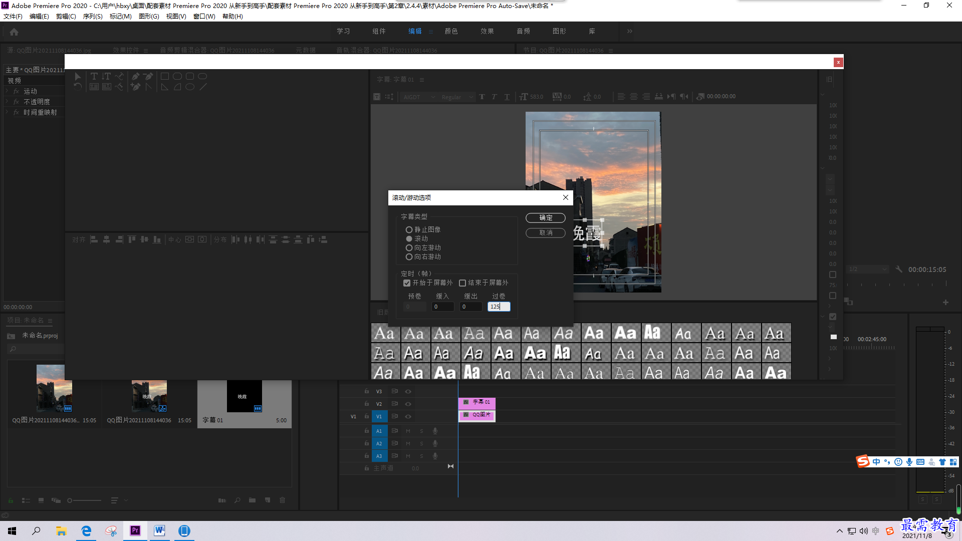962x541 pixels.
Task: Apply underline style in title toolbar
Action: point(507,97)
